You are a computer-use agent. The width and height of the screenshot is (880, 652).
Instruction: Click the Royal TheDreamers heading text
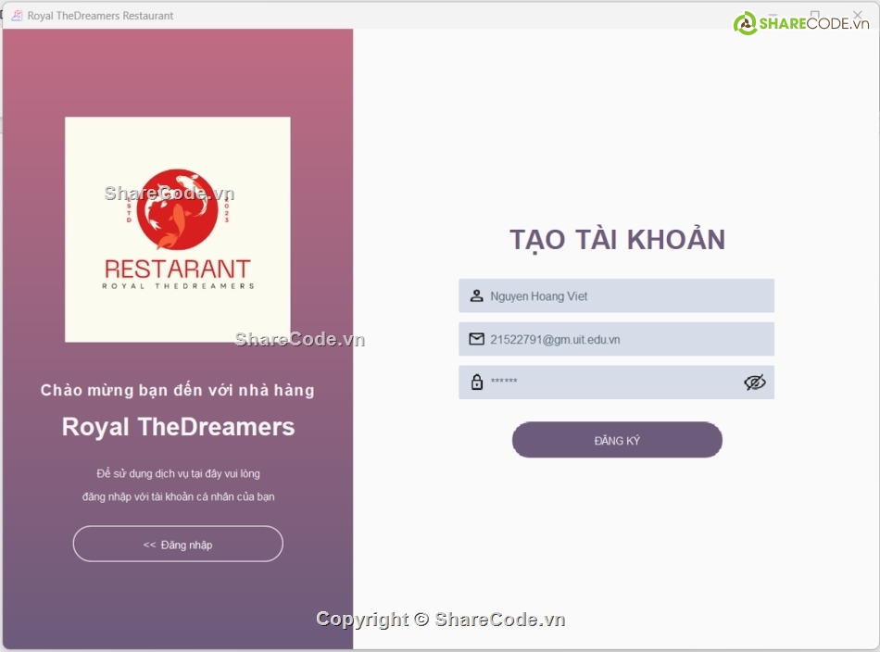pyautogui.click(x=178, y=427)
